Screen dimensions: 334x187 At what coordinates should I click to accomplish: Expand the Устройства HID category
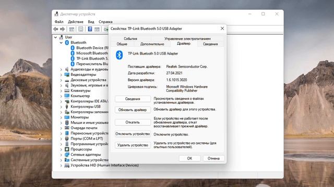(x=61, y=165)
